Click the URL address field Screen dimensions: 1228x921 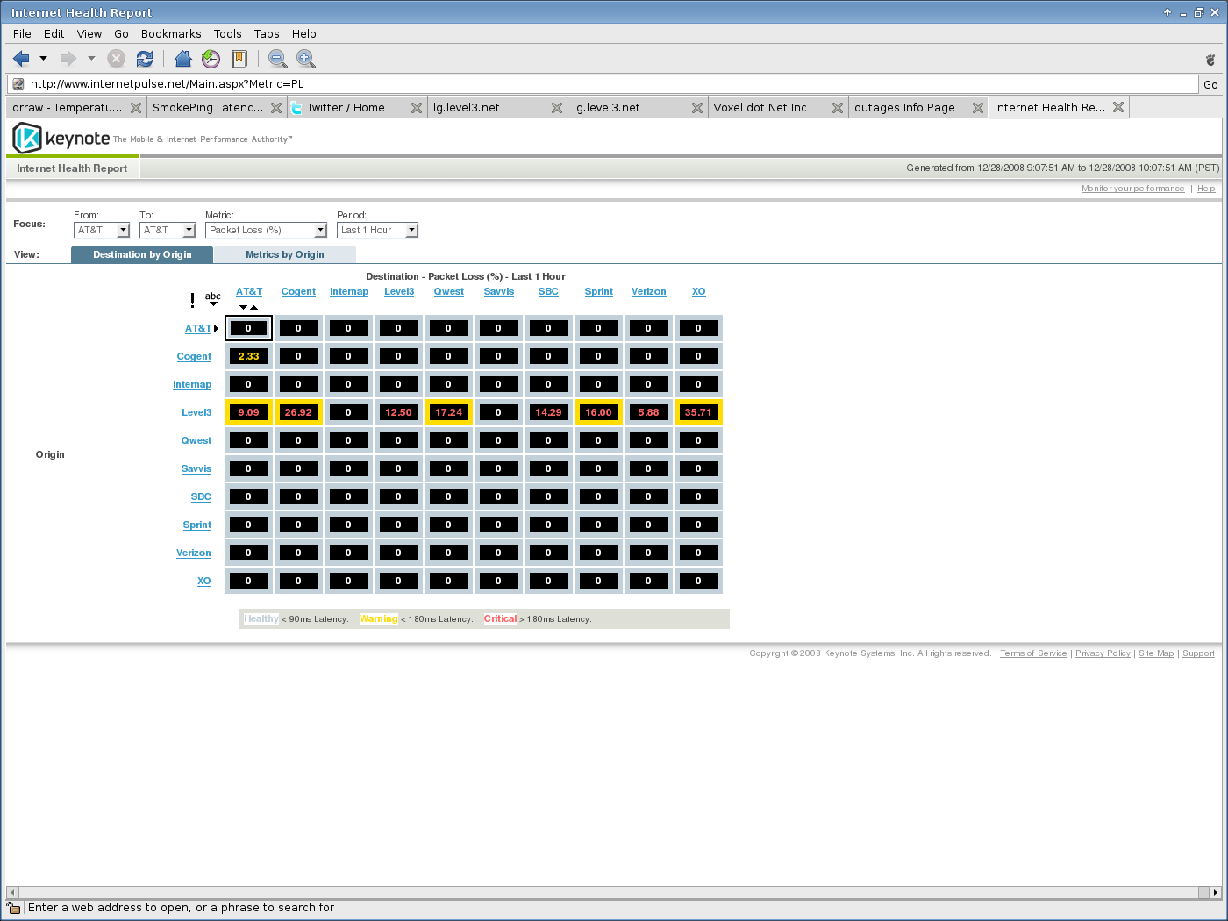603,84
